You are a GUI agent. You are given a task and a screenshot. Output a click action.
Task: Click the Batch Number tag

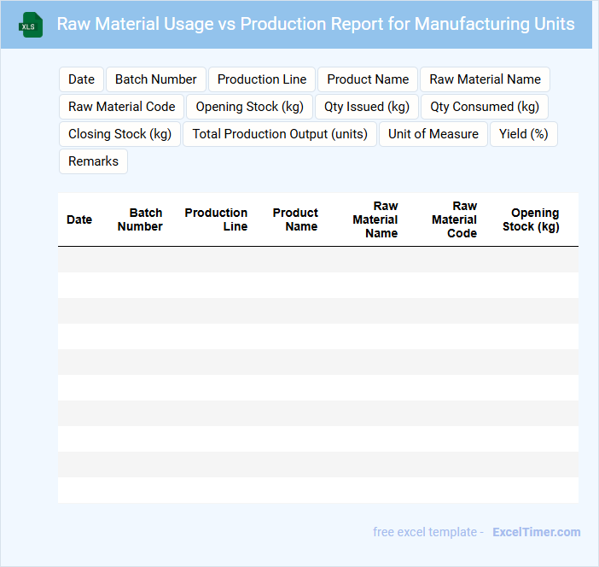155,79
